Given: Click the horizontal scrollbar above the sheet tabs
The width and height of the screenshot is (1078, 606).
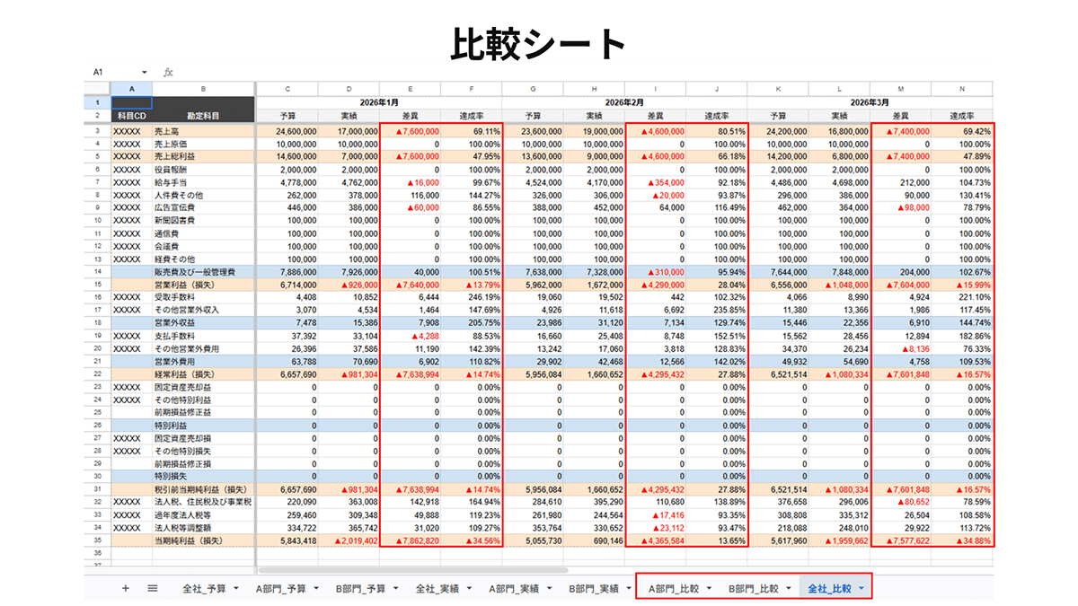Looking at the screenshot, I should point(413,569).
